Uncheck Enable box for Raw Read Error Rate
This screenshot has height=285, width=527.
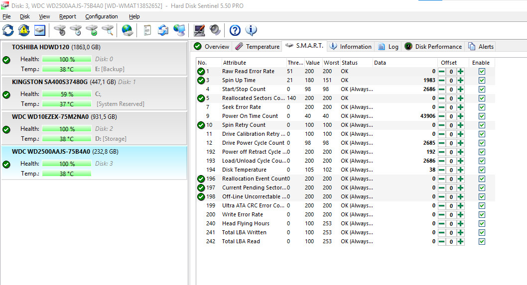[x=482, y=72]
